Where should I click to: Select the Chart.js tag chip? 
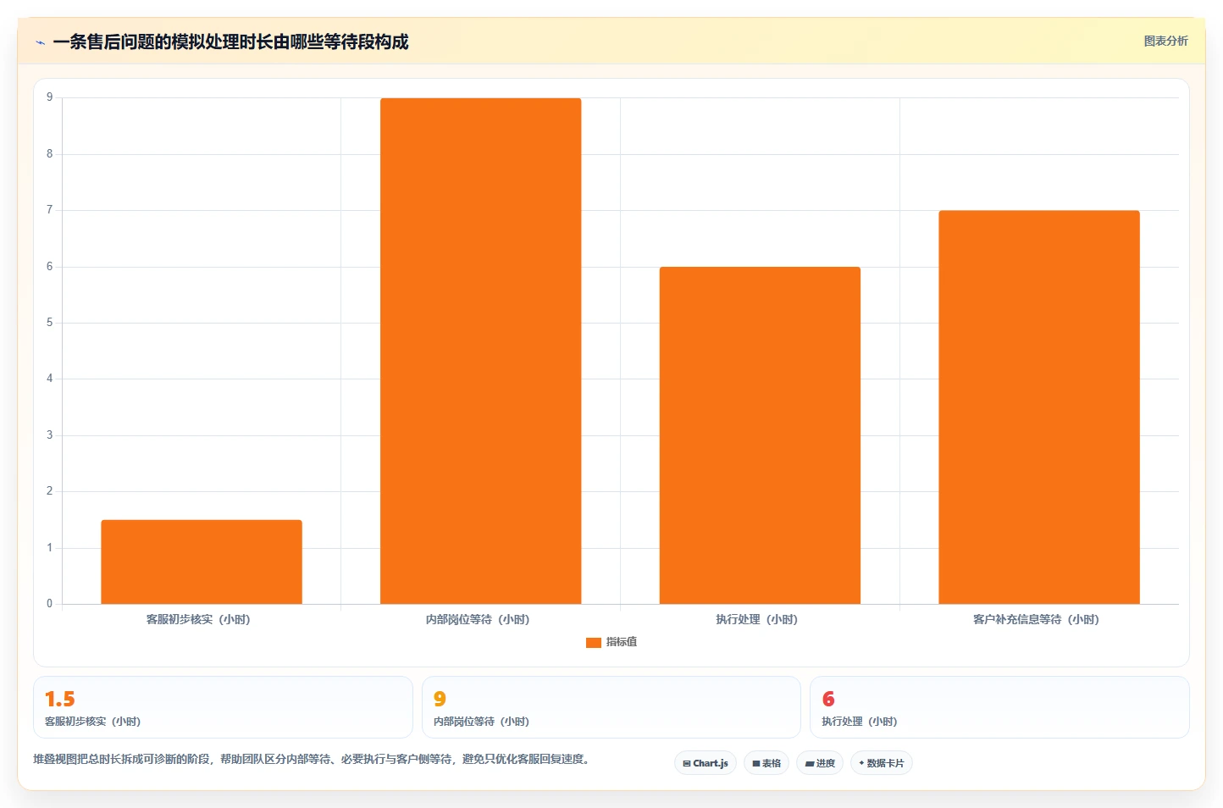706,763
